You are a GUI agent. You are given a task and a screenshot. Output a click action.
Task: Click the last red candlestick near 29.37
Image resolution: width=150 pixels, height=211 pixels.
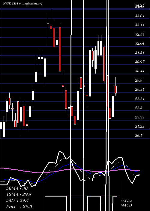pyautogui.click(x=115, y=90)
